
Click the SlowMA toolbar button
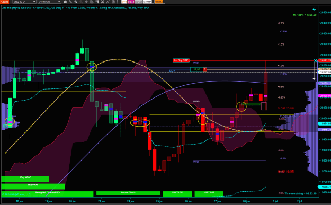pyautogui.click(x=147, y=2)
